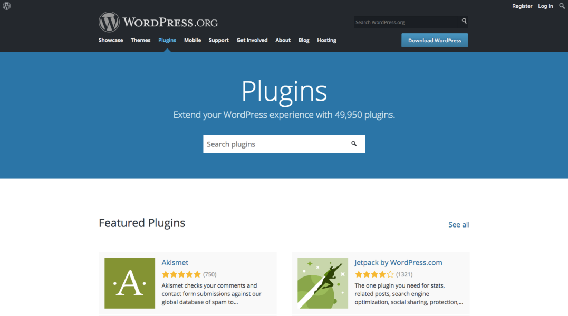Click the Jetpack description text
Screen dimensions: 568x316
coord(409,293)
